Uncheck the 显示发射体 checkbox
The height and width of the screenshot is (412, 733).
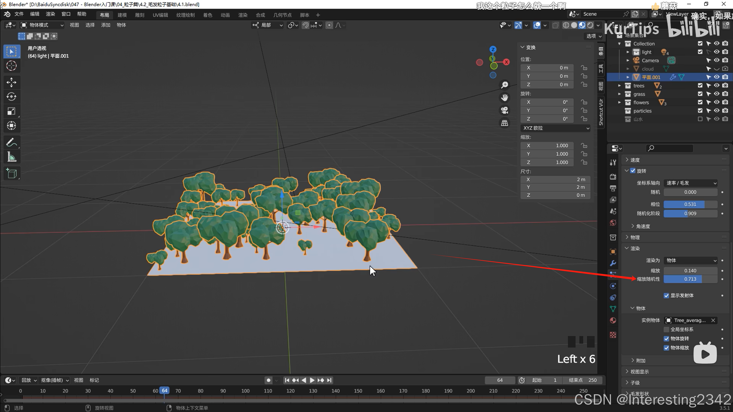pos(666,296)
